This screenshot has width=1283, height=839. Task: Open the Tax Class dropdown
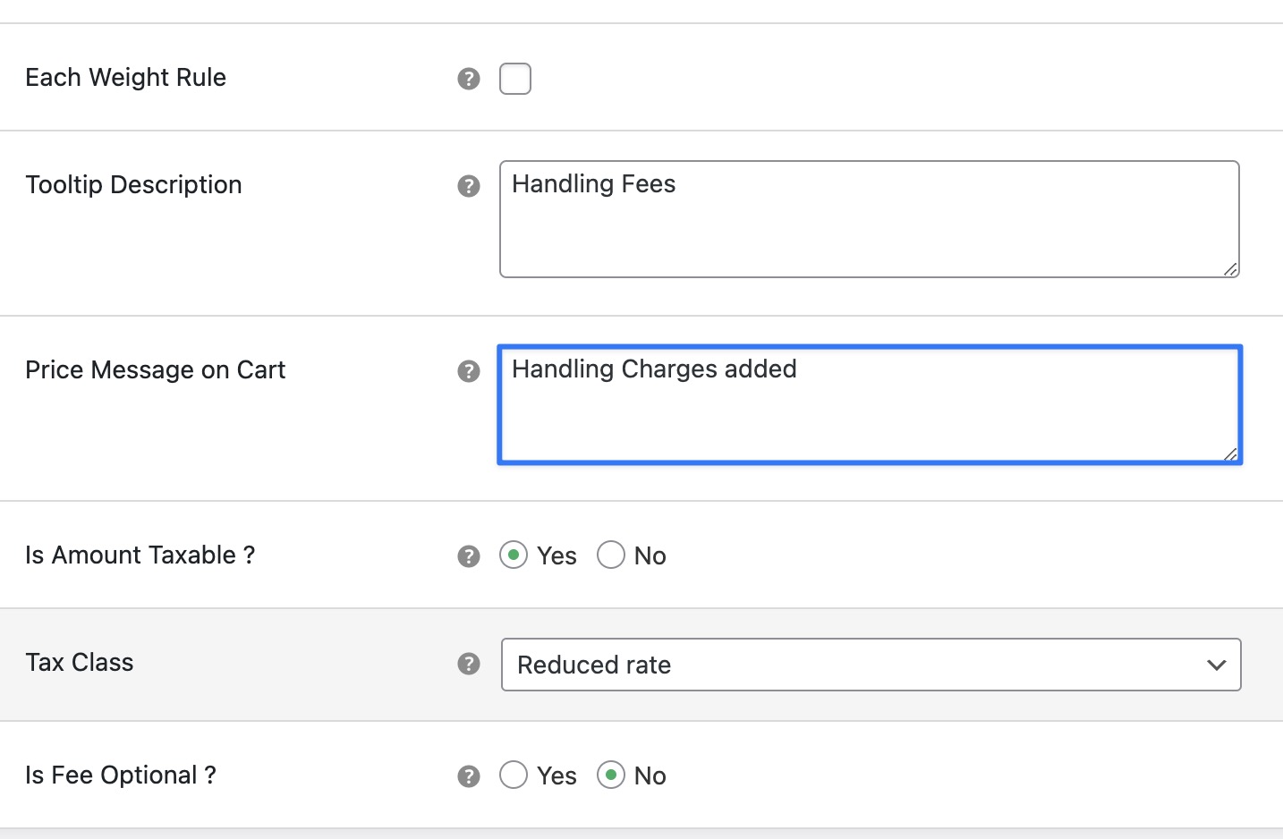871,665
